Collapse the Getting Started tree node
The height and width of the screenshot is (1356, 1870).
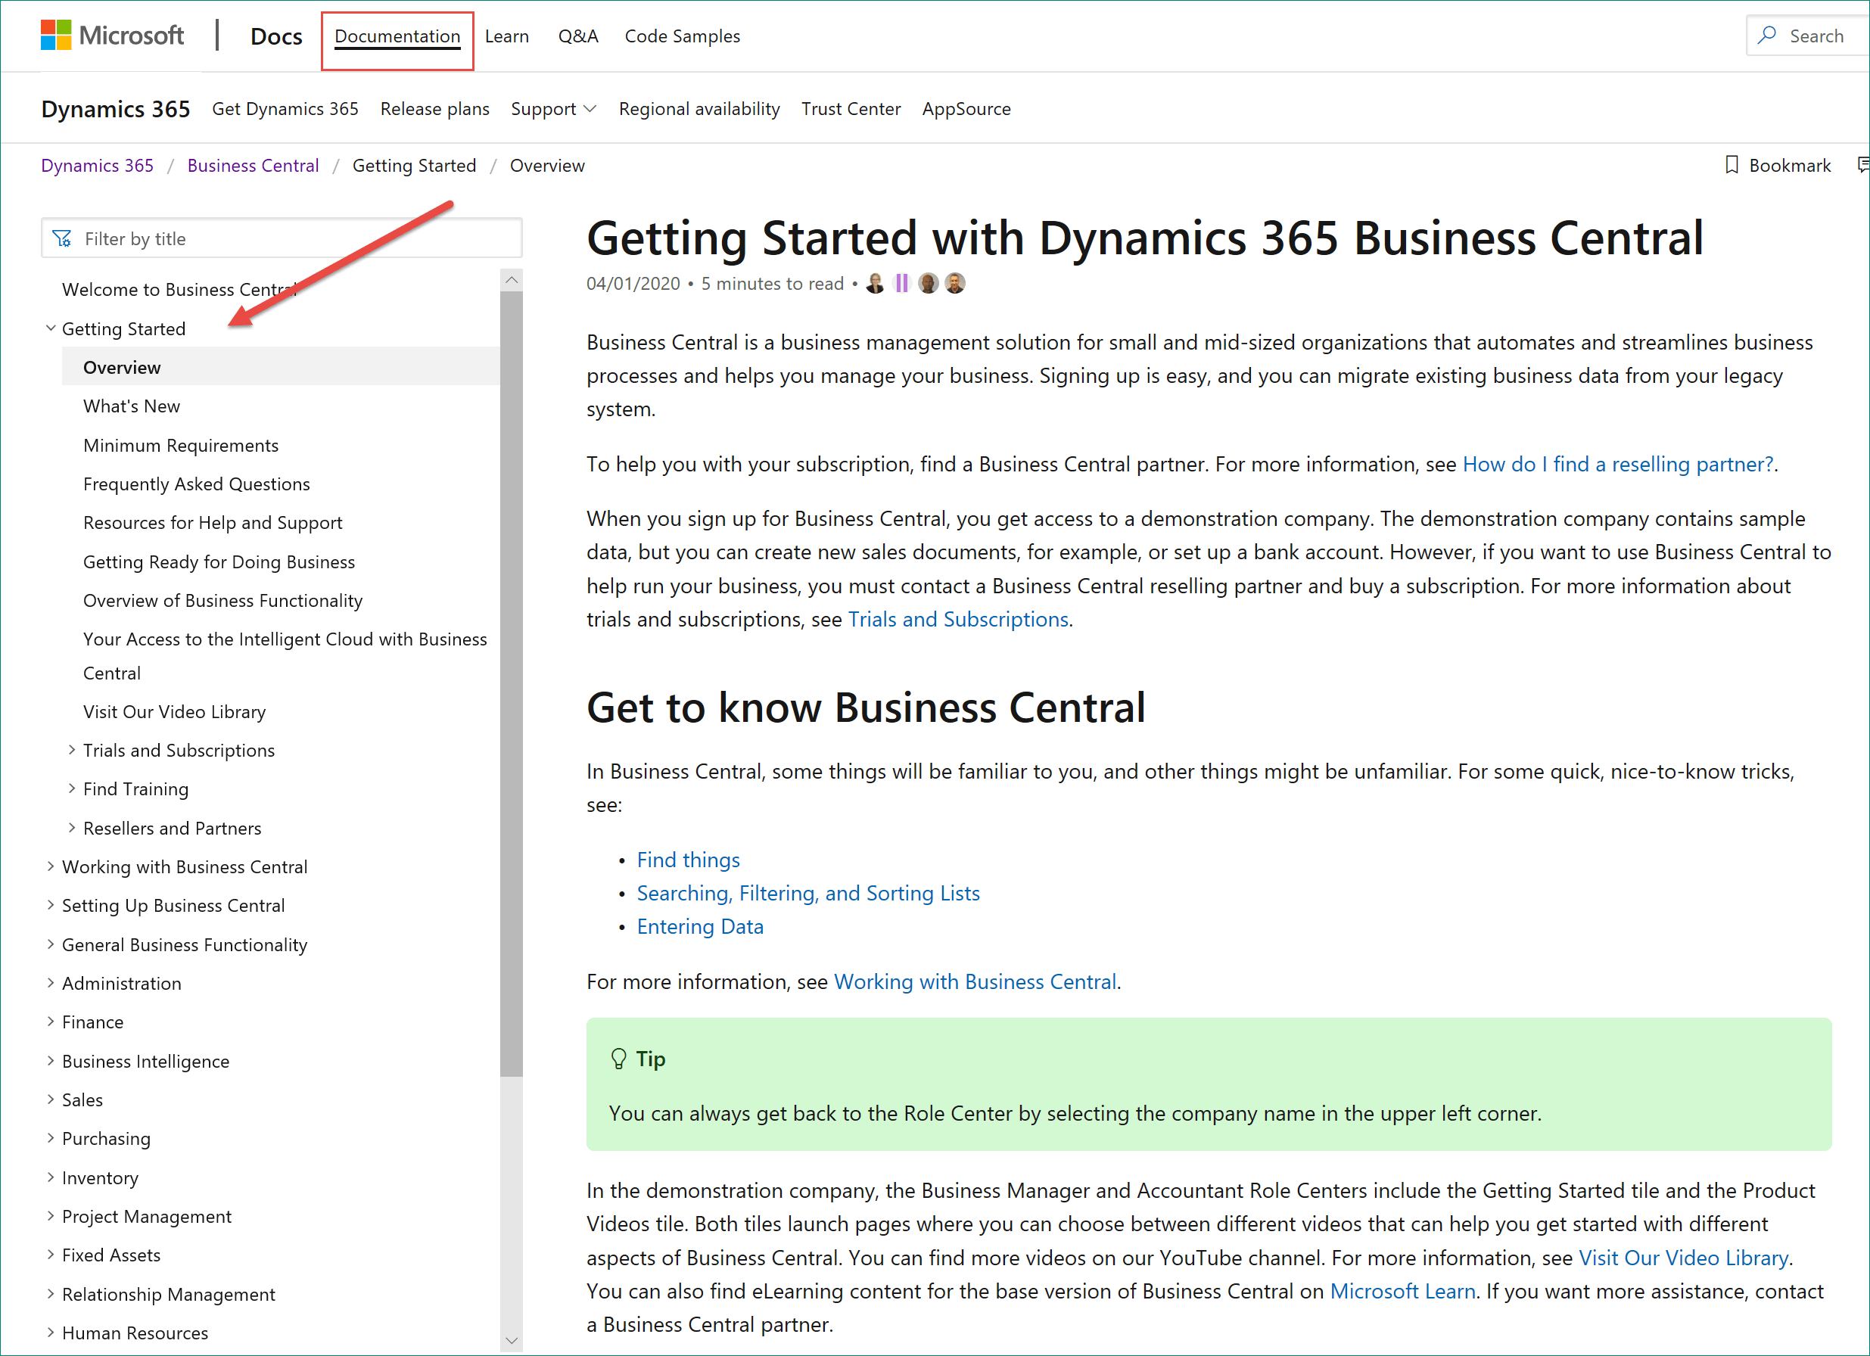[50, 328]
